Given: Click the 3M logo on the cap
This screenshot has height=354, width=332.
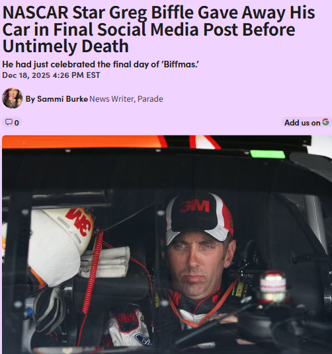Looking at the screenshot, I should [194, 206].
